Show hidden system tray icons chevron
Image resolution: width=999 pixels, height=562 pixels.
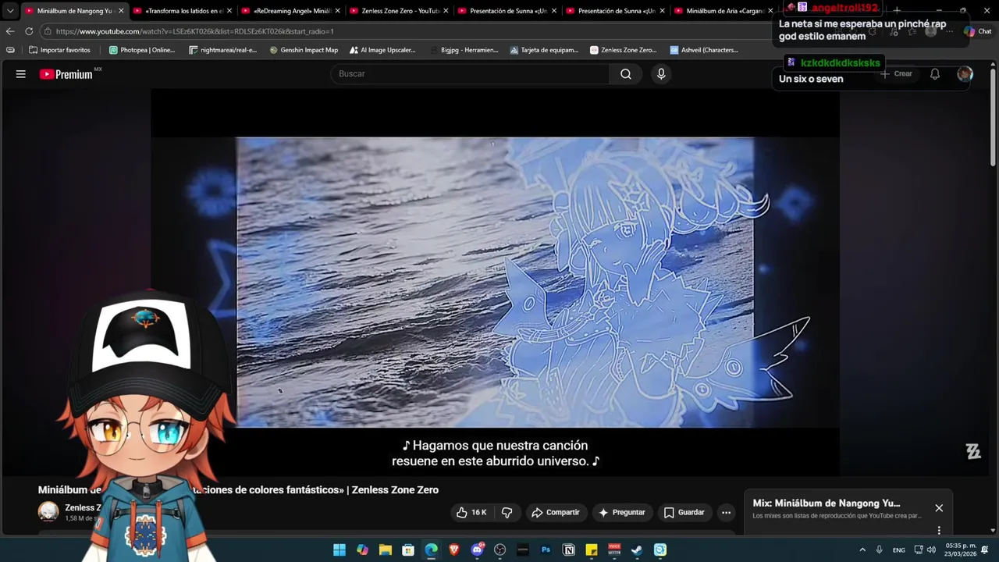pyautogui.click(x=862, y=550)
